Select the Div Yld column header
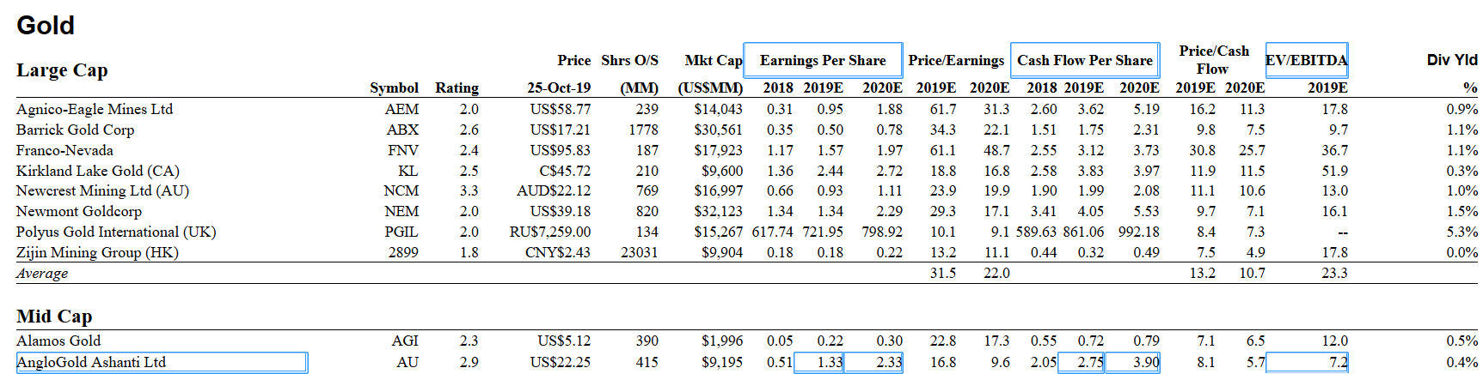This screenshot has width=1483, height=374. click(x=1451, y=60)
